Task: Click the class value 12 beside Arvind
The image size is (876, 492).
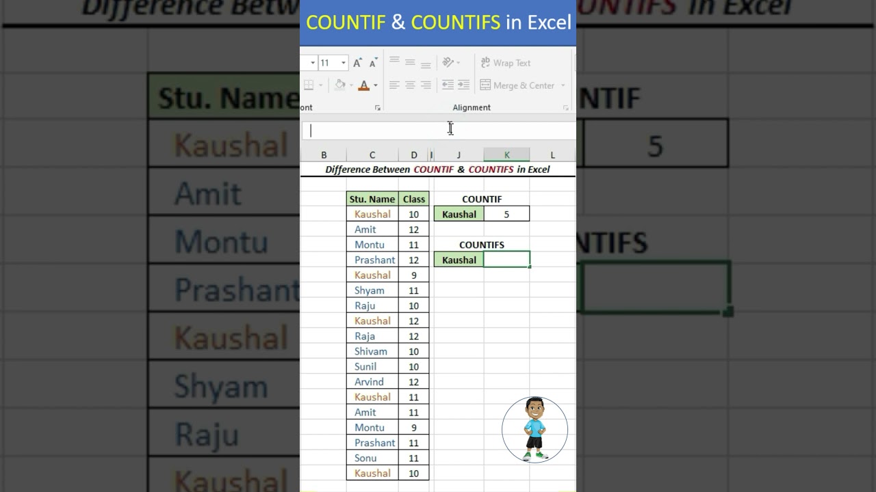Action: pos(414,381)
